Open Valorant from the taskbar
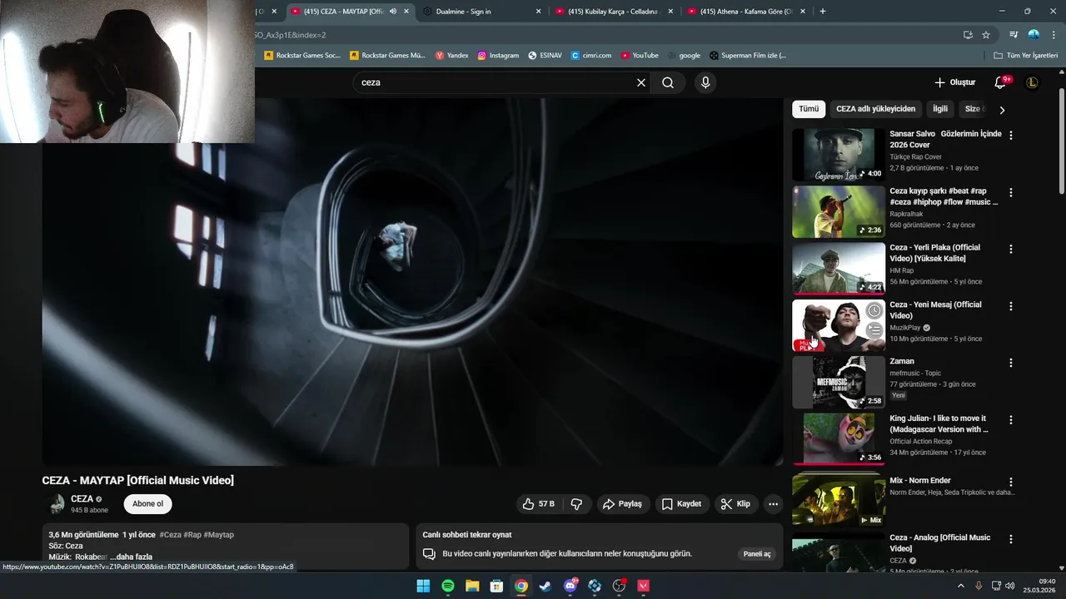 (643, 586)
